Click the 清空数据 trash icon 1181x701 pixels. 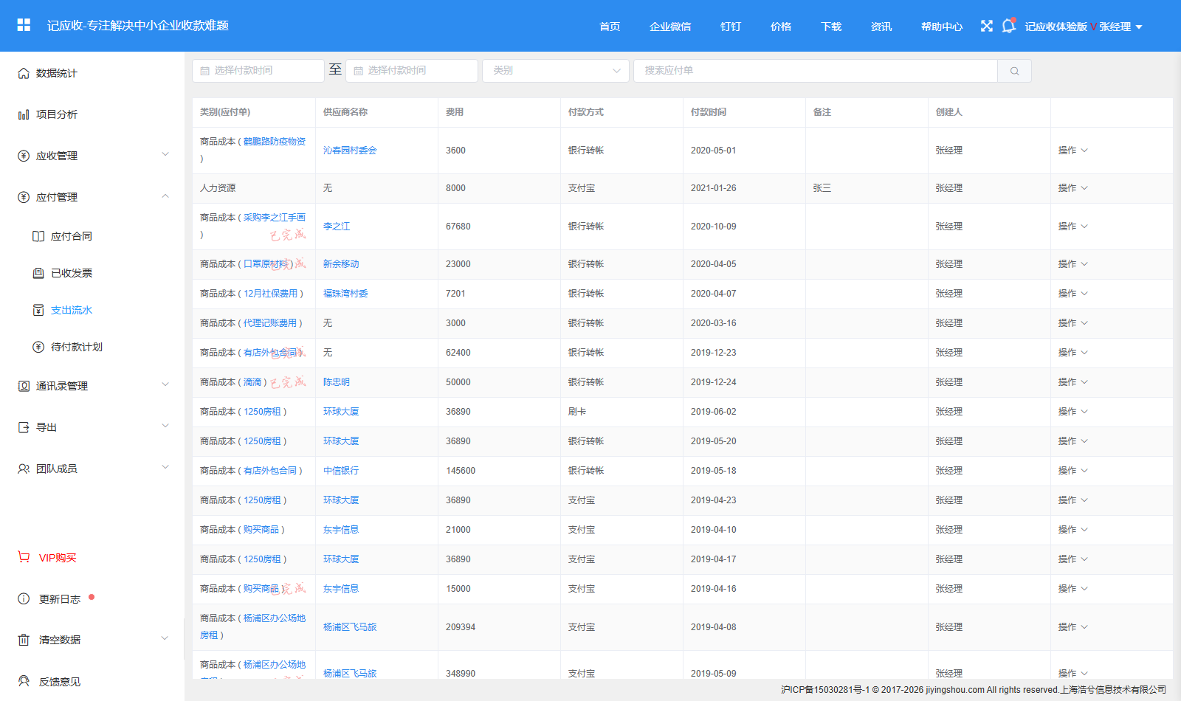(x=24, y=640)
